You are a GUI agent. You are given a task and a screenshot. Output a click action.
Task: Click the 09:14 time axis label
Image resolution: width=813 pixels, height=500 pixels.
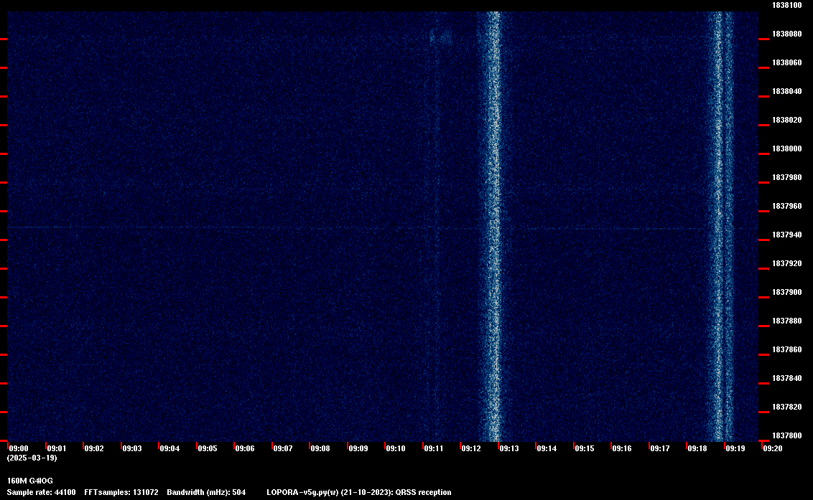(x=547, y=448)
